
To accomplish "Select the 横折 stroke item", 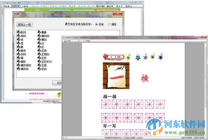I will pos(21,62).
